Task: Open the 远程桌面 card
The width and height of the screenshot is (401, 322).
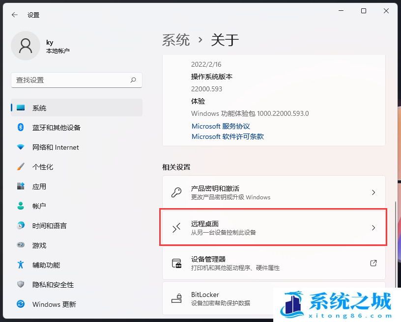Action: pos(274,228)
